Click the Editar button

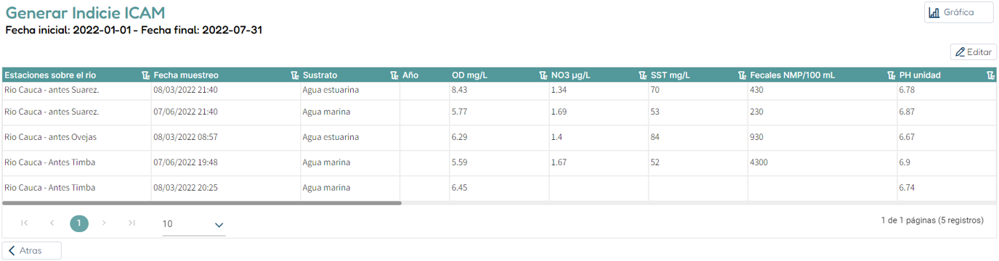point(974,52)
